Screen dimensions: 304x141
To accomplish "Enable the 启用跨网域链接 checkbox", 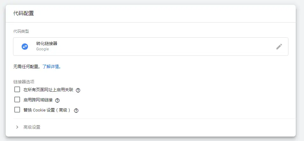I will pos(17,100).
